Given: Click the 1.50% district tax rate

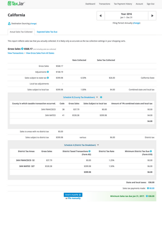Looking at the screenshot, I should pos(111,166).
